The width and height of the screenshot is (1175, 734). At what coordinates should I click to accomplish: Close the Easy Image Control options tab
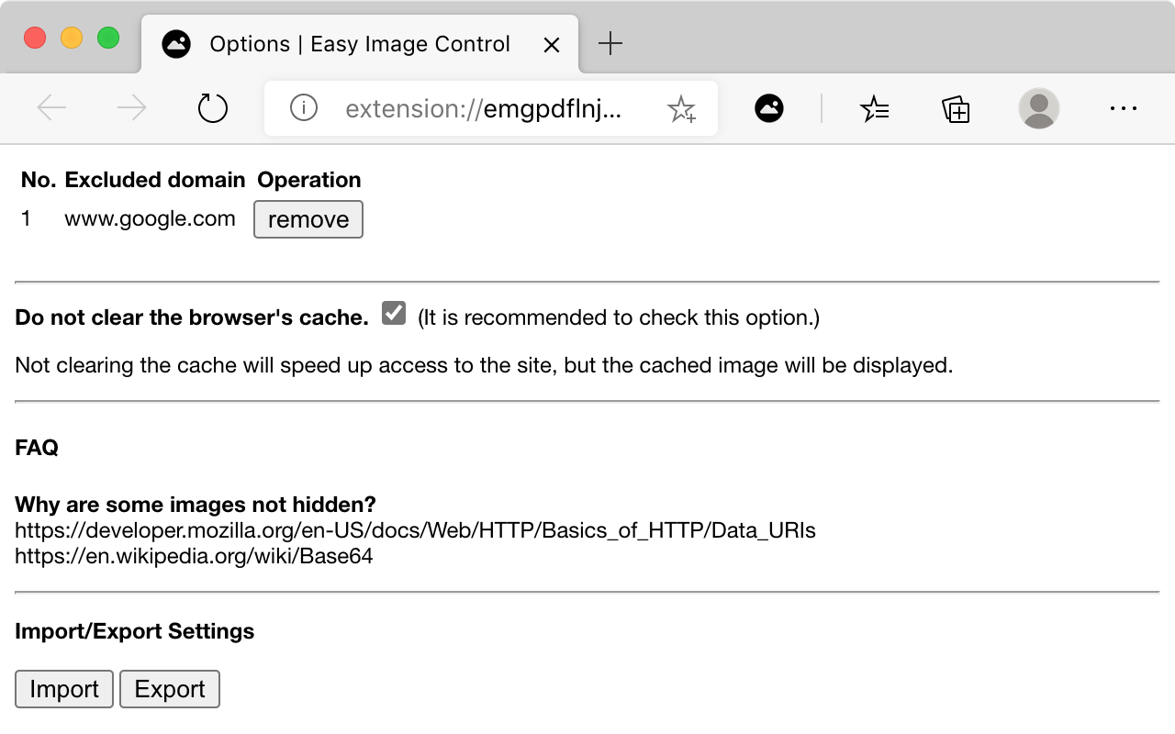tap(552, 45)
